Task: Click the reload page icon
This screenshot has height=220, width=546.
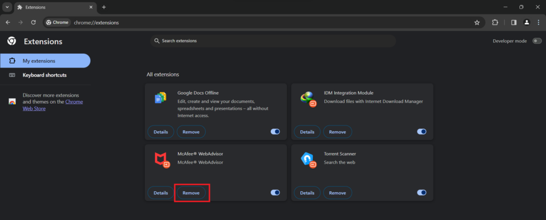Action: pos(34,22)
